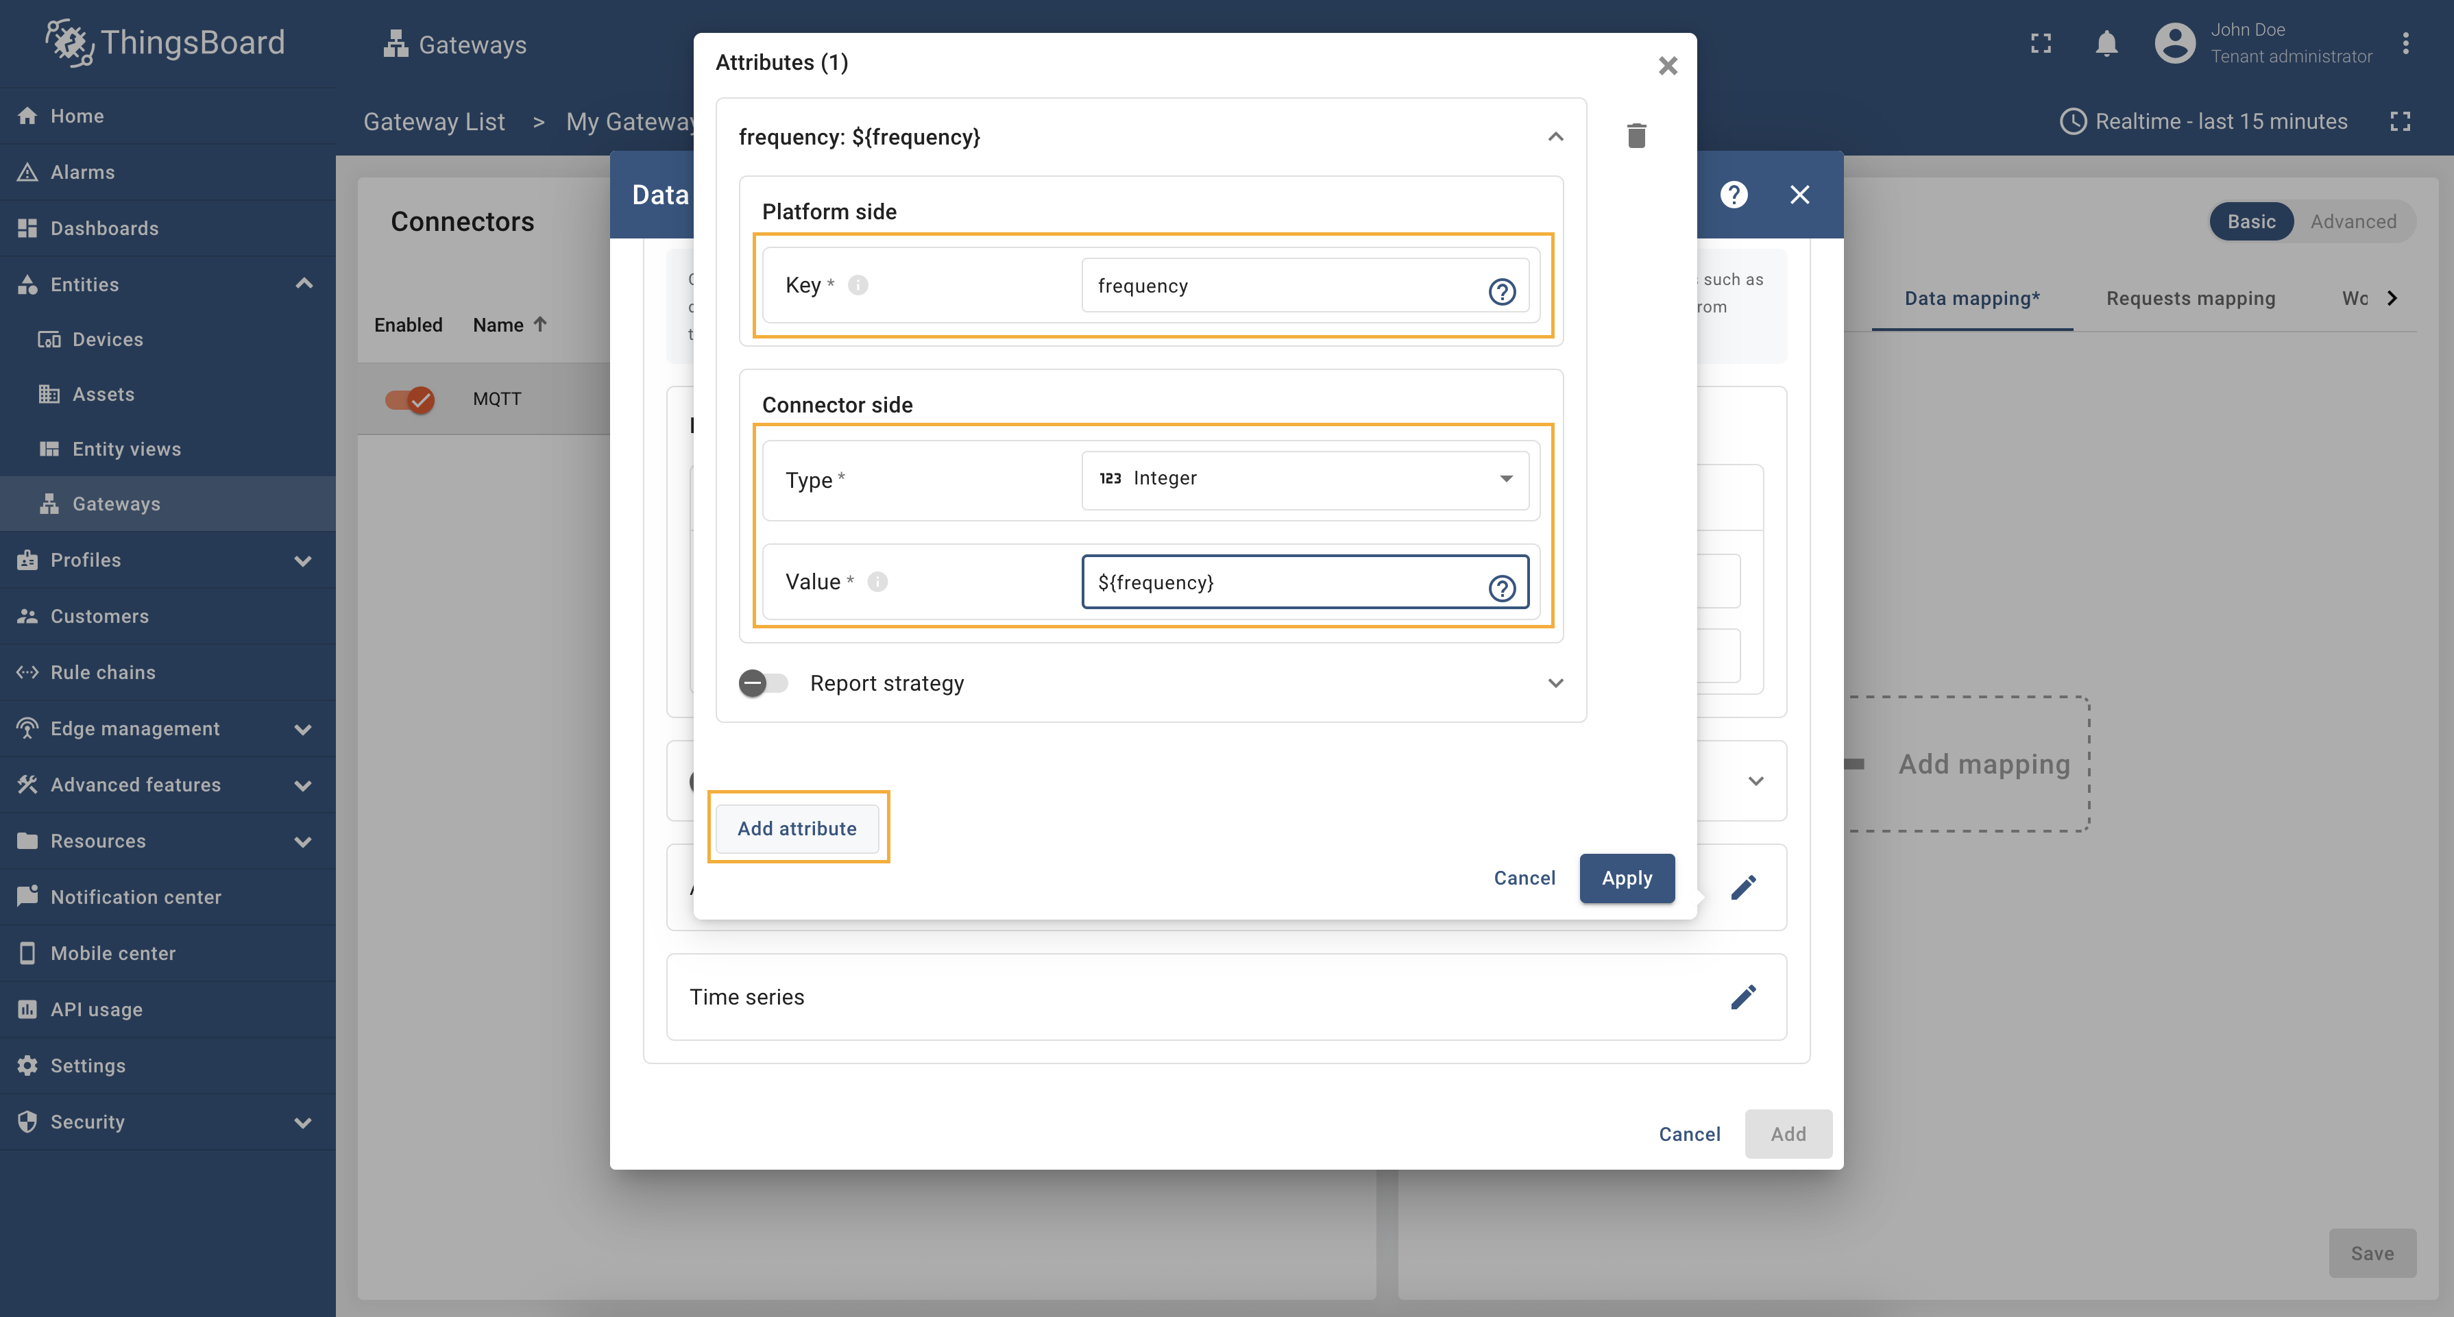
Task: Switch to Advanced configuration mode
Action: click(2352, 222)
